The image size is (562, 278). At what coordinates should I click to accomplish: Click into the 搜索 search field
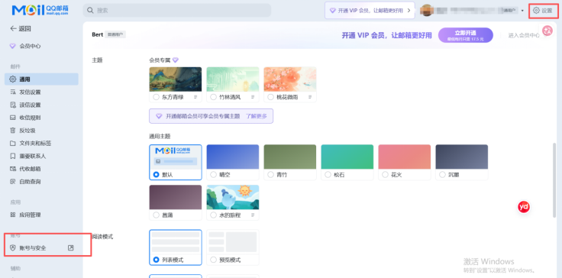tap(177, 11)
